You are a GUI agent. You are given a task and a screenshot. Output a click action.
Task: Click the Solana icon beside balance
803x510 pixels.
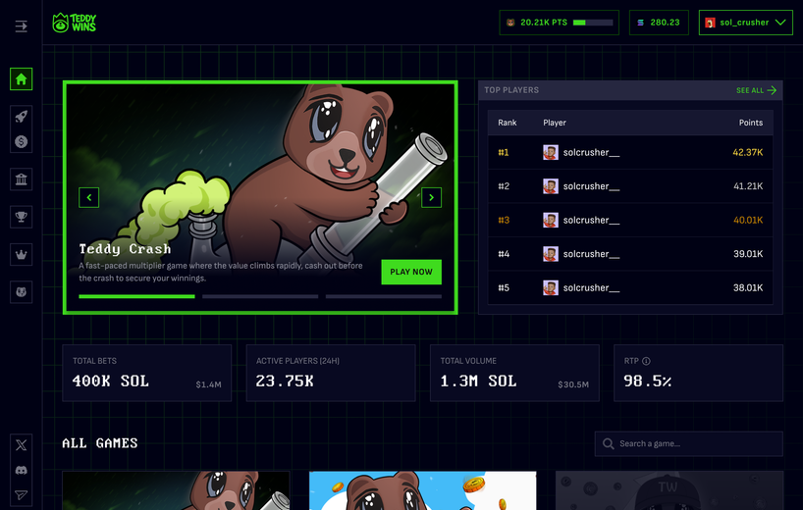[x=641, y=23]
